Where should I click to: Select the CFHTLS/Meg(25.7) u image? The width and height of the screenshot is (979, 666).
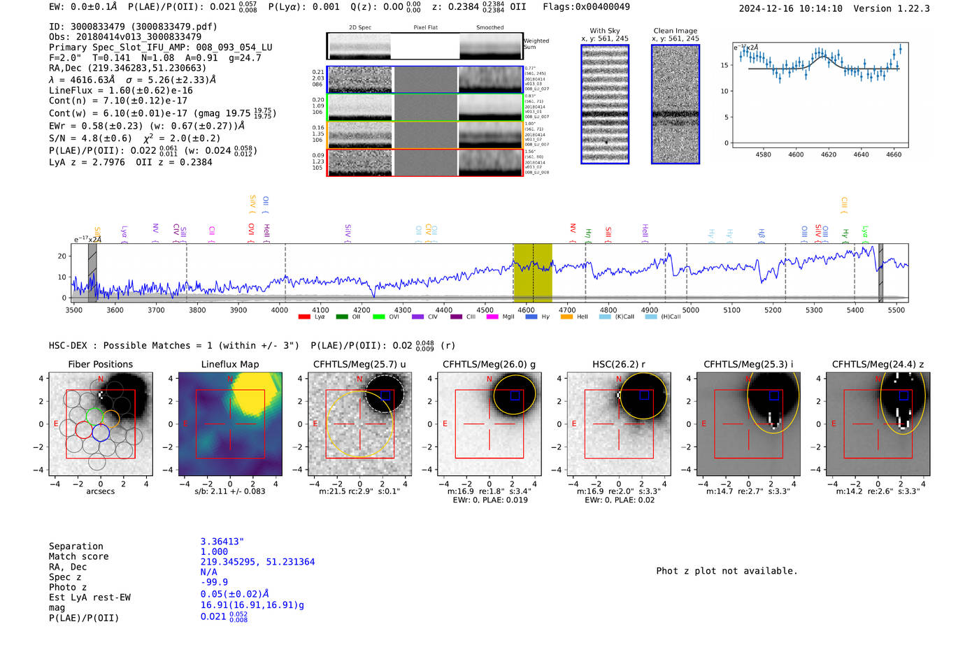359,424
